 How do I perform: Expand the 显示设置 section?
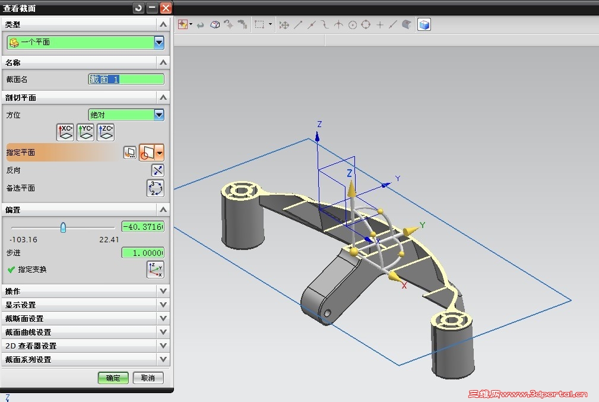[x=163, y=305]
